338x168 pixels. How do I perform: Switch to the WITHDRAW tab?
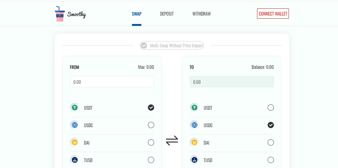point(202,14)
